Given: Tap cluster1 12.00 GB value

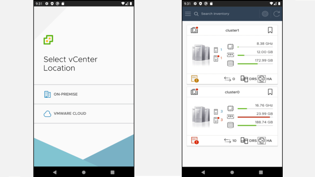Looking at the screenshot, I should point(265,52).
